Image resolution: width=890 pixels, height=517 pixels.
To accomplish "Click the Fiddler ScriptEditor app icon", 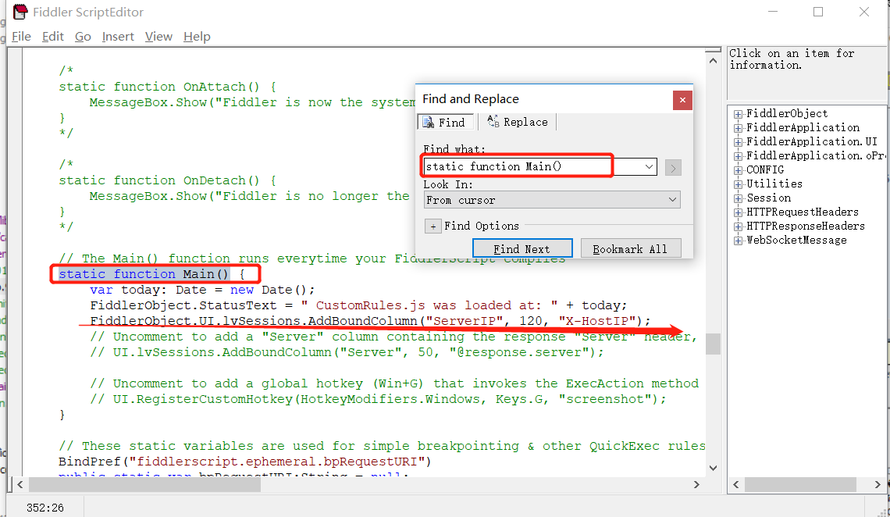I will coord(20,12).
